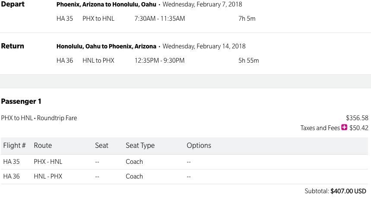Click the Passenger 1 heading

coord(21,101)
